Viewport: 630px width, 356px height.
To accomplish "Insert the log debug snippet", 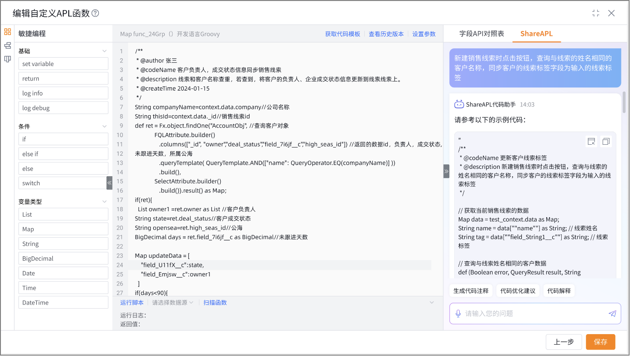I will coord(63,108).
